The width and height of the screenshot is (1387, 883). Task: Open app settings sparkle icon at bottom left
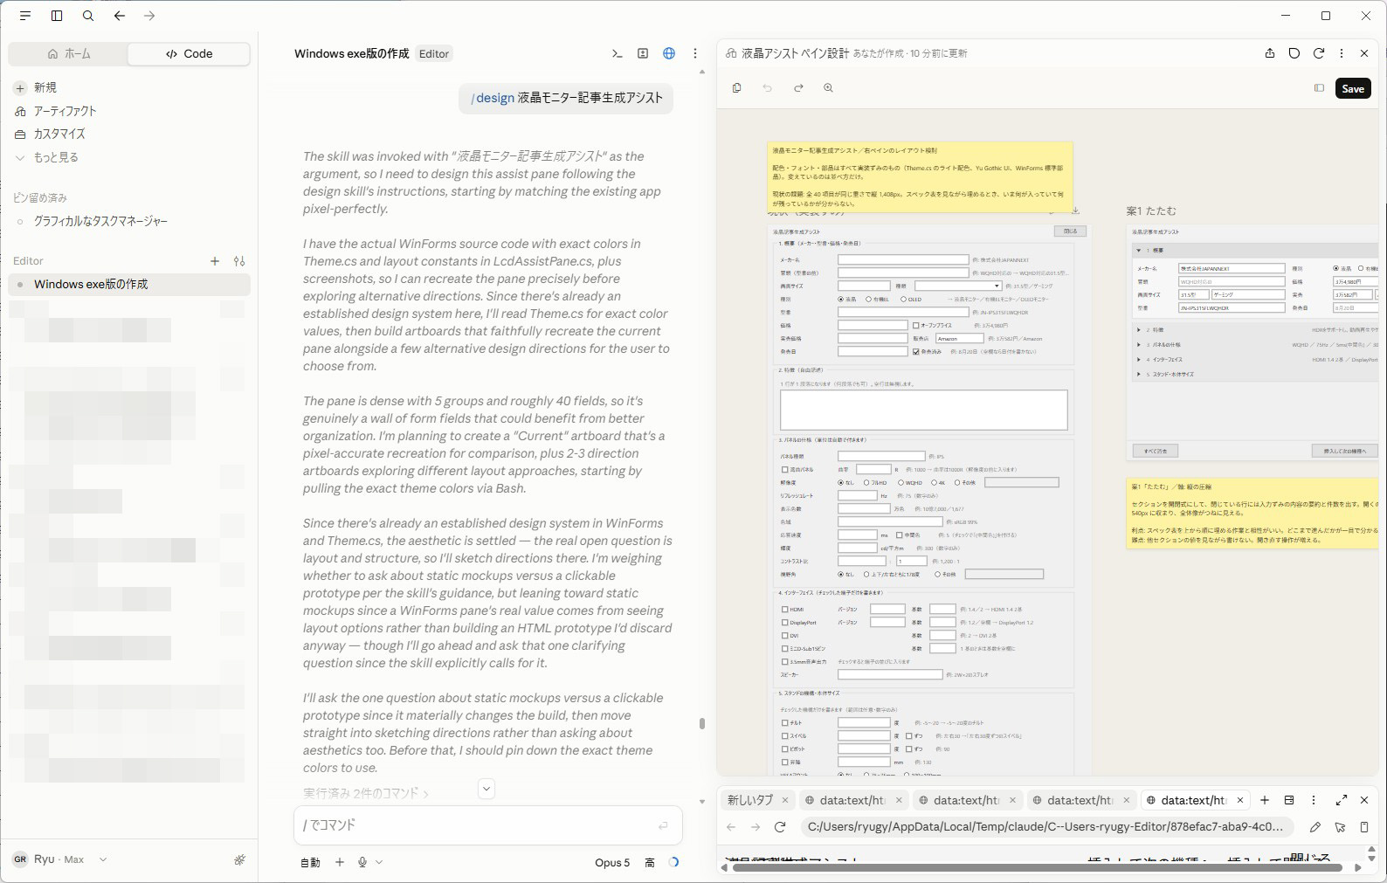tap(240, 859)
